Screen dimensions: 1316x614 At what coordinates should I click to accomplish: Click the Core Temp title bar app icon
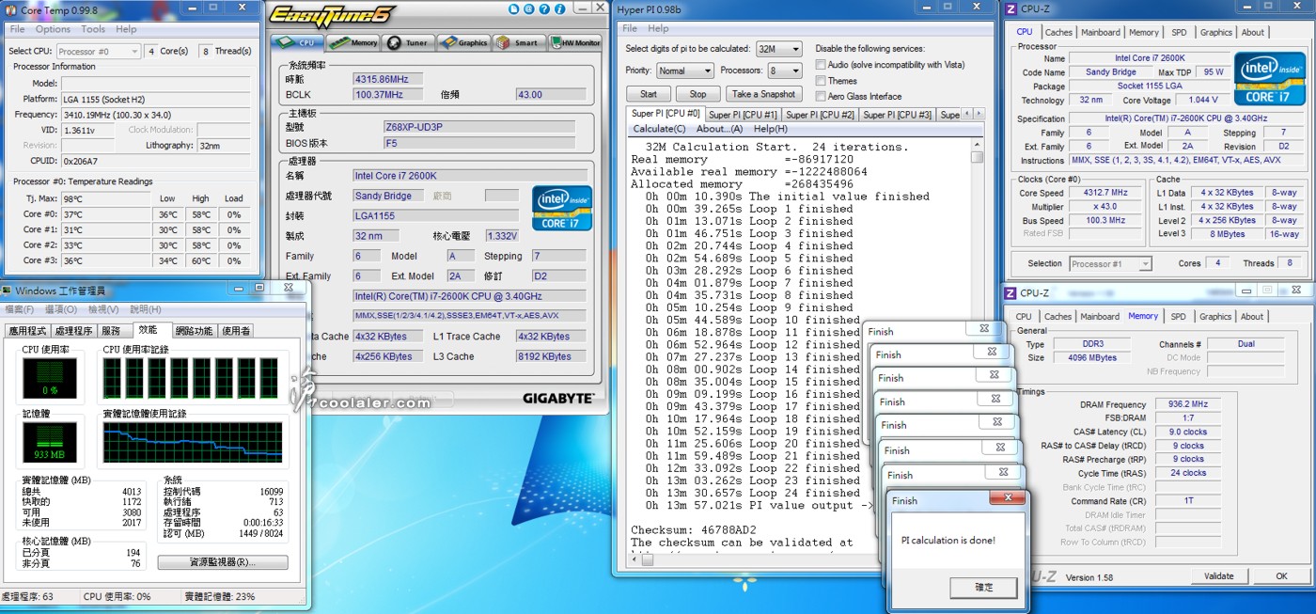point(11,8)
